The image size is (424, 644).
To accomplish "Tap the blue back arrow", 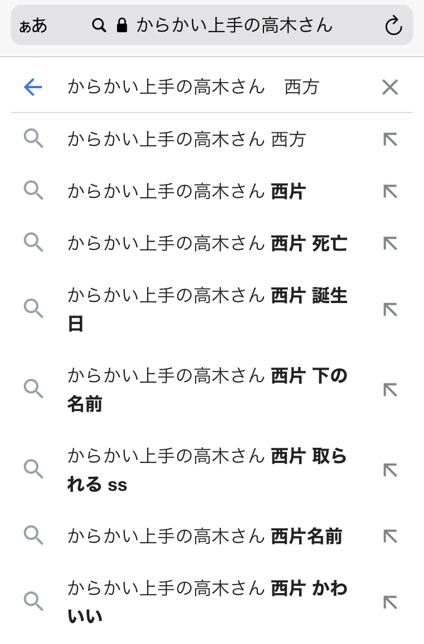I will pyautogui.click(x=33, y=87).
